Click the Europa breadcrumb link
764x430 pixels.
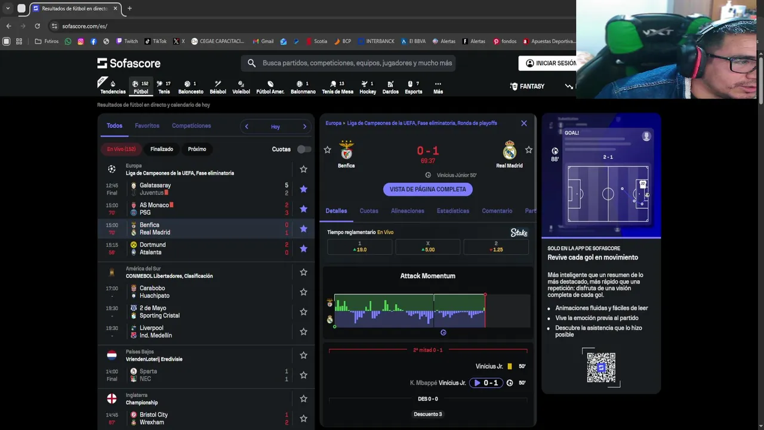[x=333, y=123]
